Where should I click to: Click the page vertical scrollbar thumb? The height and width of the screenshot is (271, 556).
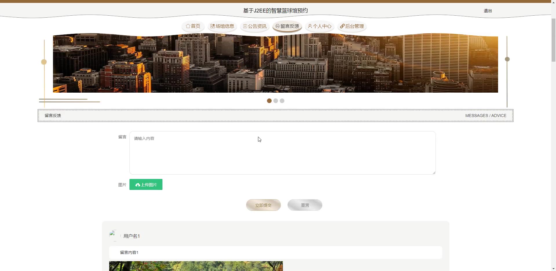point(553,40)
